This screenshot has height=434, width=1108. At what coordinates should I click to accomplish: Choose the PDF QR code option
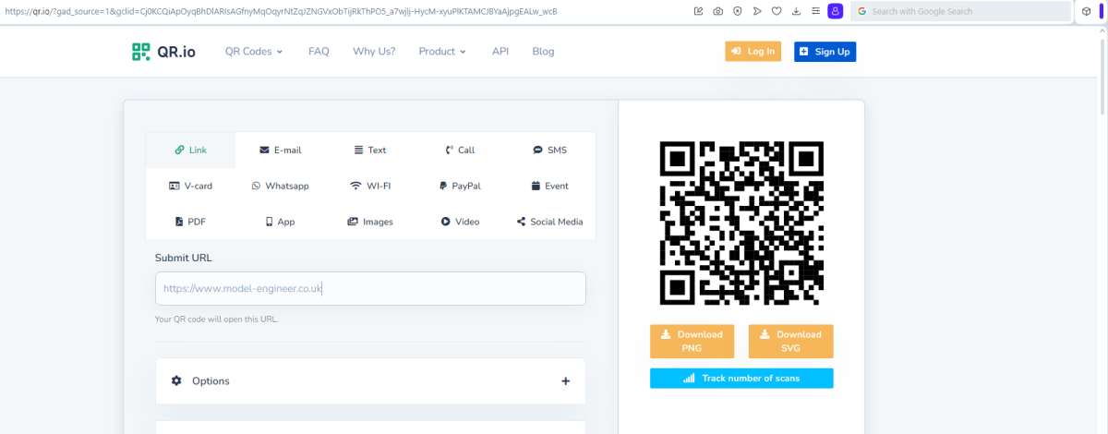(191, 222)
